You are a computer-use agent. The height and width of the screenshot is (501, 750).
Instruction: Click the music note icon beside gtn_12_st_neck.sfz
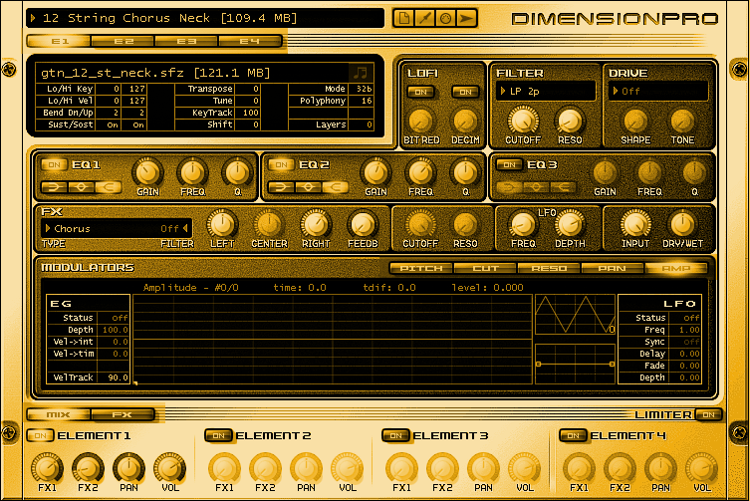click(x=361, y=73)
